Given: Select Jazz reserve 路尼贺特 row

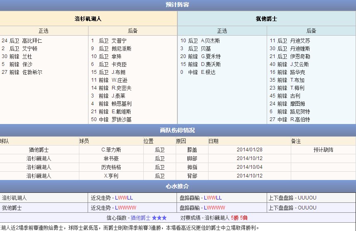Looking at the screenshot, I should point(290,112).
